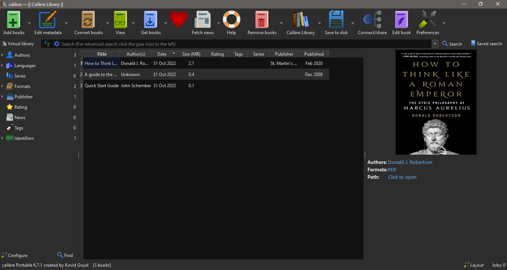
Task: Click John Schember author cell
Action: (136, 85)
